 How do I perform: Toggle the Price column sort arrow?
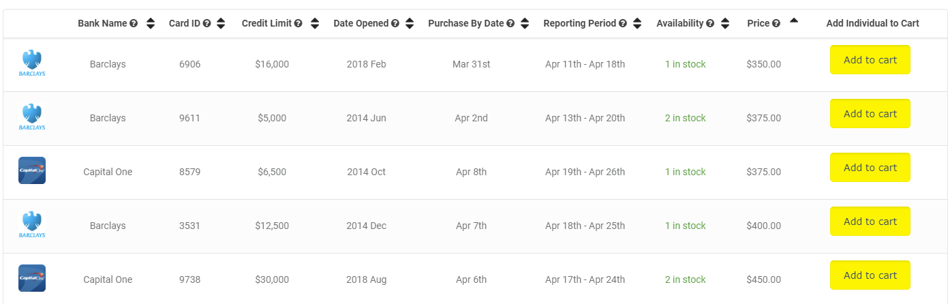click(794, 20)
